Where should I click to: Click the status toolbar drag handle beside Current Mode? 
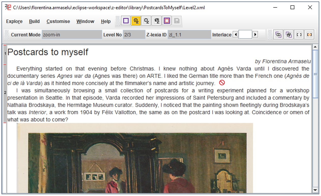pos(7,35)
